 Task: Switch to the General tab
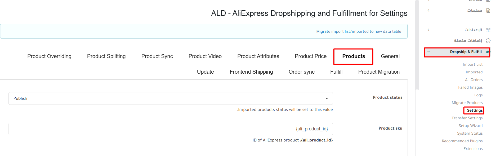coord(390,56)
